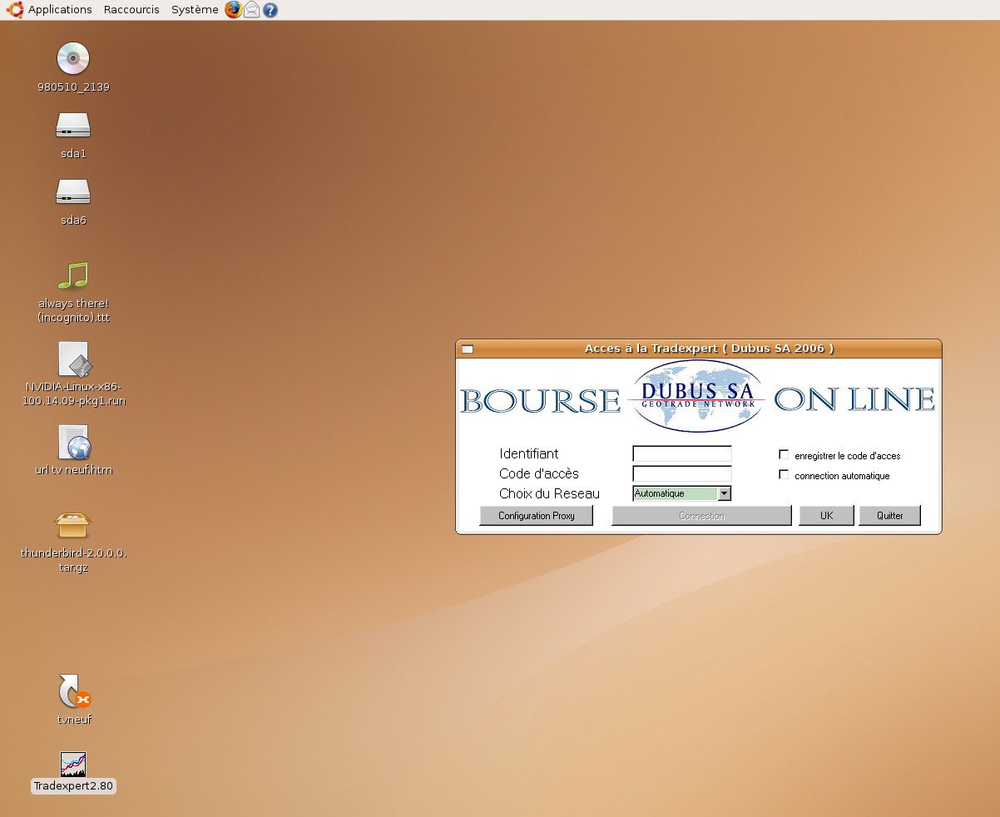Select the Tradexpert2.80 desktop icon
Image resolution: width=1000 pixels, height=817 pixels.
coord(73,764)
